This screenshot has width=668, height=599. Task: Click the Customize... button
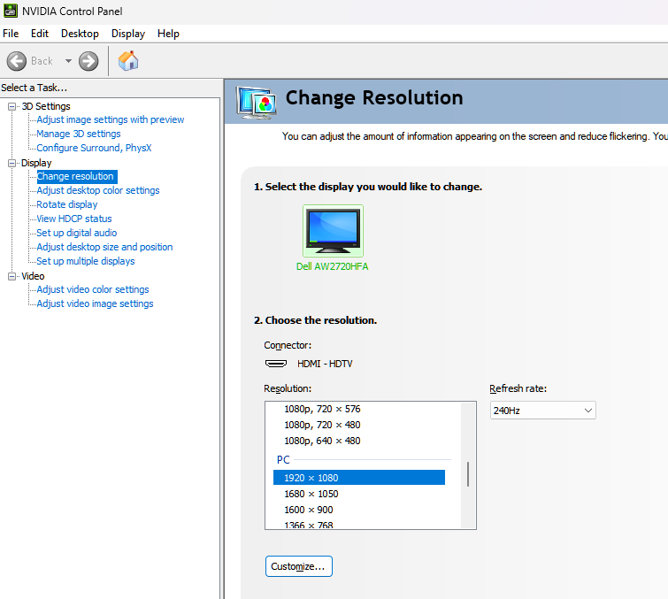299,566
